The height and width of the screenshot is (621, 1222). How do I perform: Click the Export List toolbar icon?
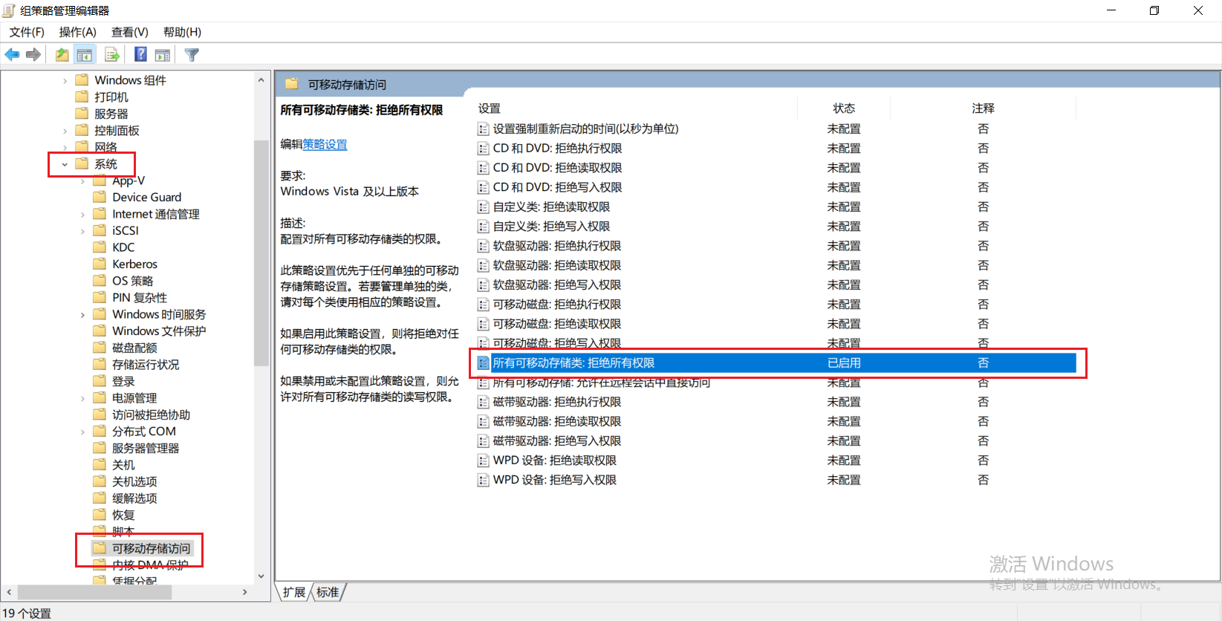112,54
